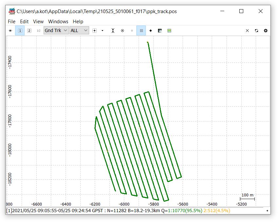Click the small greyed circle toolbar icon
The height and width of the screenshot is (222, 278).
[132, 31]
